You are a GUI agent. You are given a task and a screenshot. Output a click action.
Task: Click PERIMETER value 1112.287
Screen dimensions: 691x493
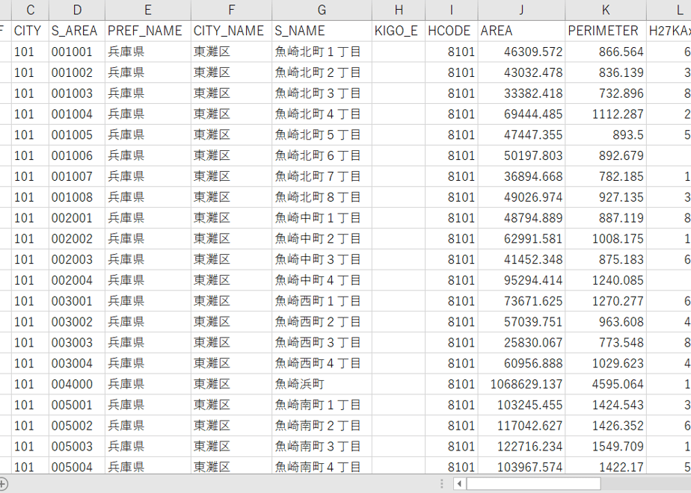[606, 114]
